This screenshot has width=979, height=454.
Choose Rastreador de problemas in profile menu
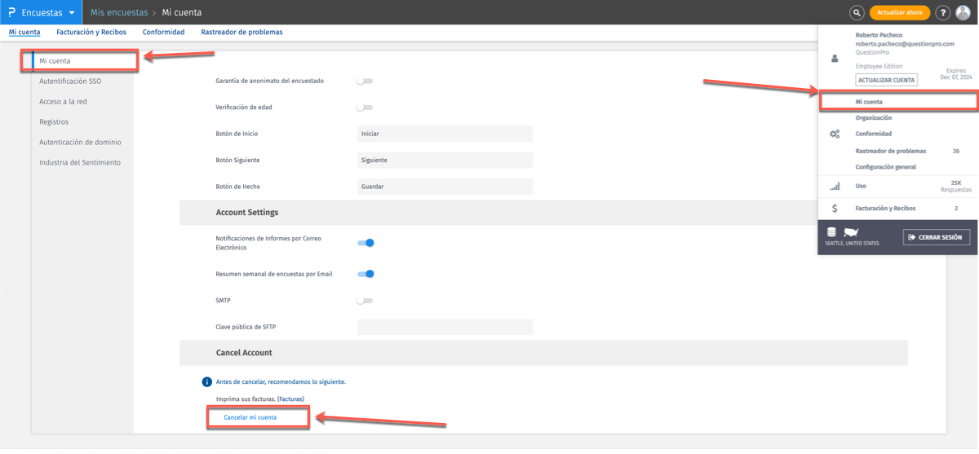891,151
